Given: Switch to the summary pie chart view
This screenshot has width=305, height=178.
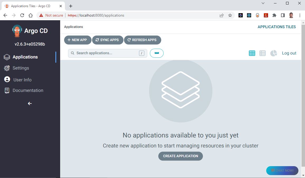Looking at the screenshot, I should click(x=274, y=53).
